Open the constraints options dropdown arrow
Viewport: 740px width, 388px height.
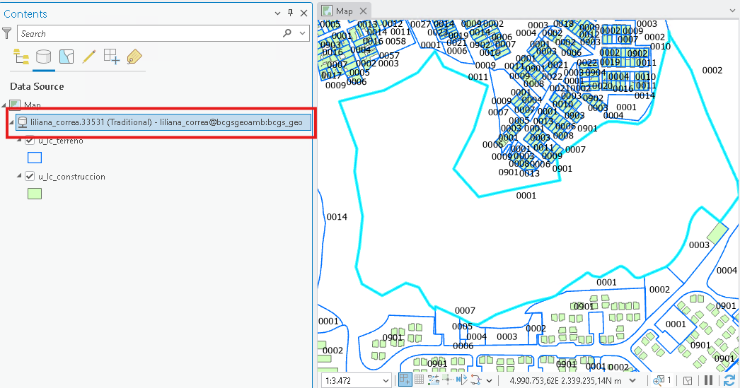tap(489, 380)
